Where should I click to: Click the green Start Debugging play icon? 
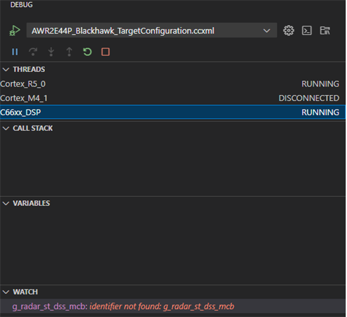(15, 30)
